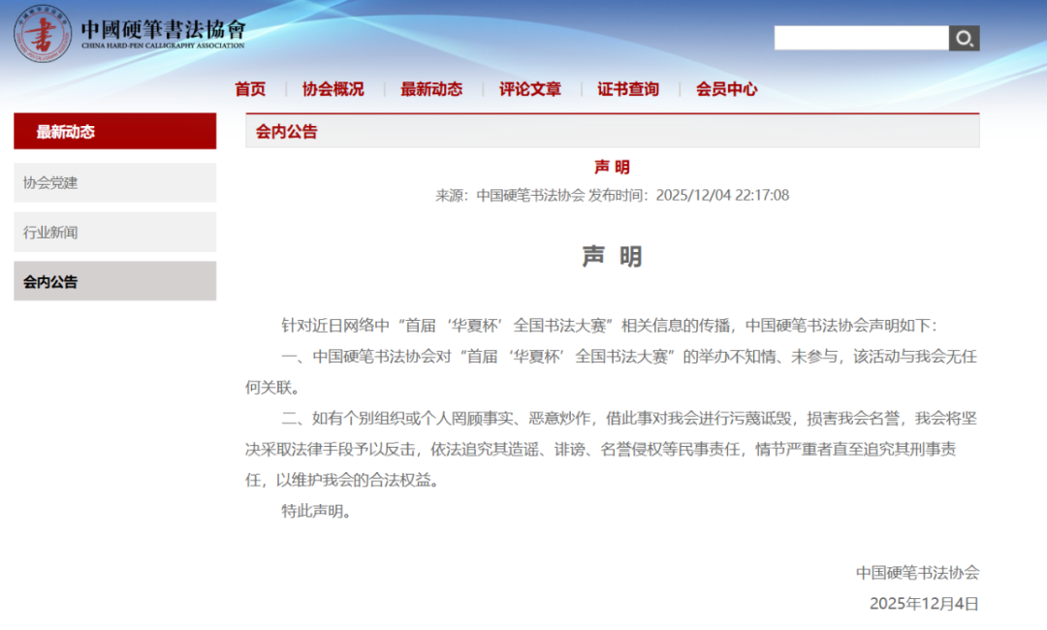The image size is (1047, 630).
Task: Open 首页 in the top navigation
Action: pos(250,89)
